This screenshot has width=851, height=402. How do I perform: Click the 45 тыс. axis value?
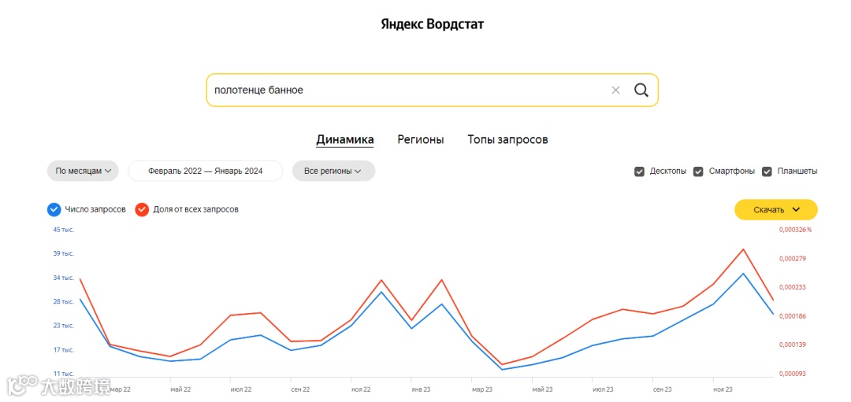click(x=64, y=230)
